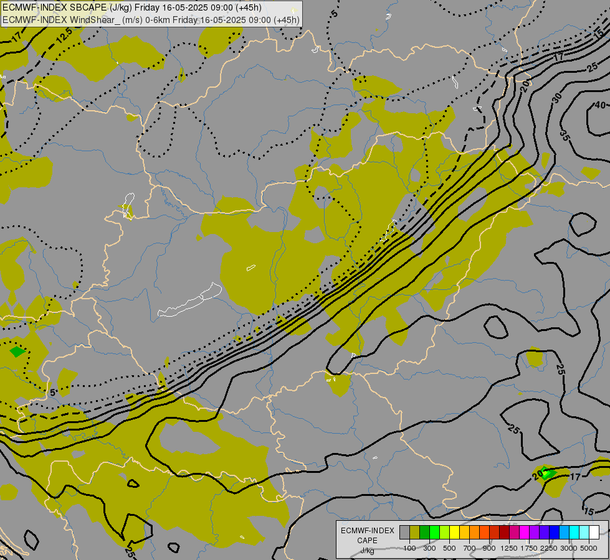The width and height of the screenshot is (610, 560).
Task: Click the pure blue swatch after 2250
Action: point(554,533)
